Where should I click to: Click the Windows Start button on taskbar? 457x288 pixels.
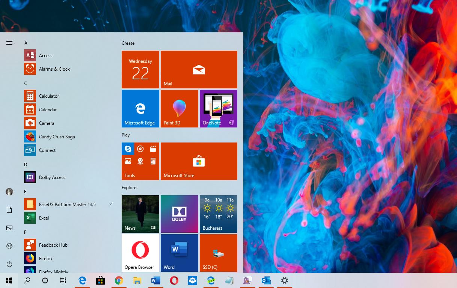9,280
